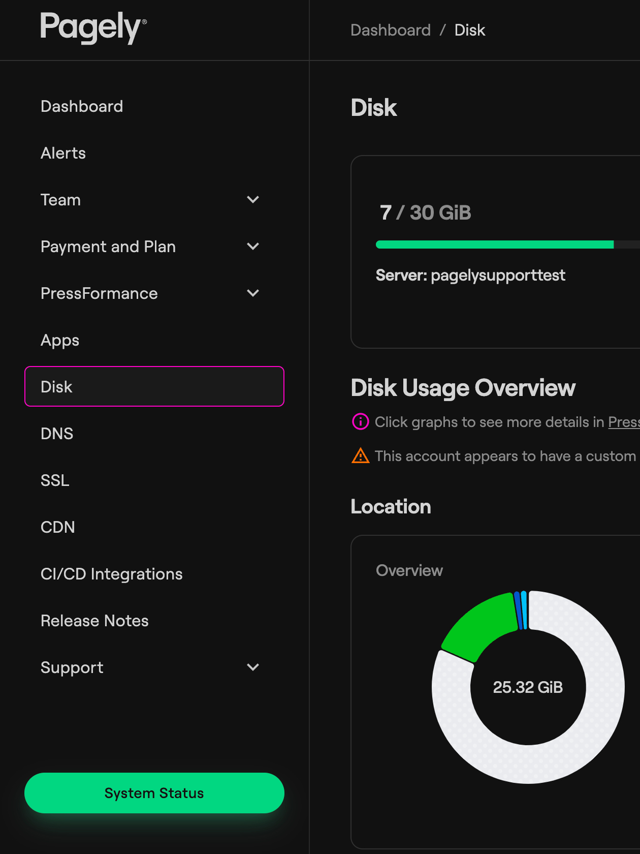Expand the PressFormance menu chevron
The width and height of the screenshot is (640, 854).
(x=253, y=293)
